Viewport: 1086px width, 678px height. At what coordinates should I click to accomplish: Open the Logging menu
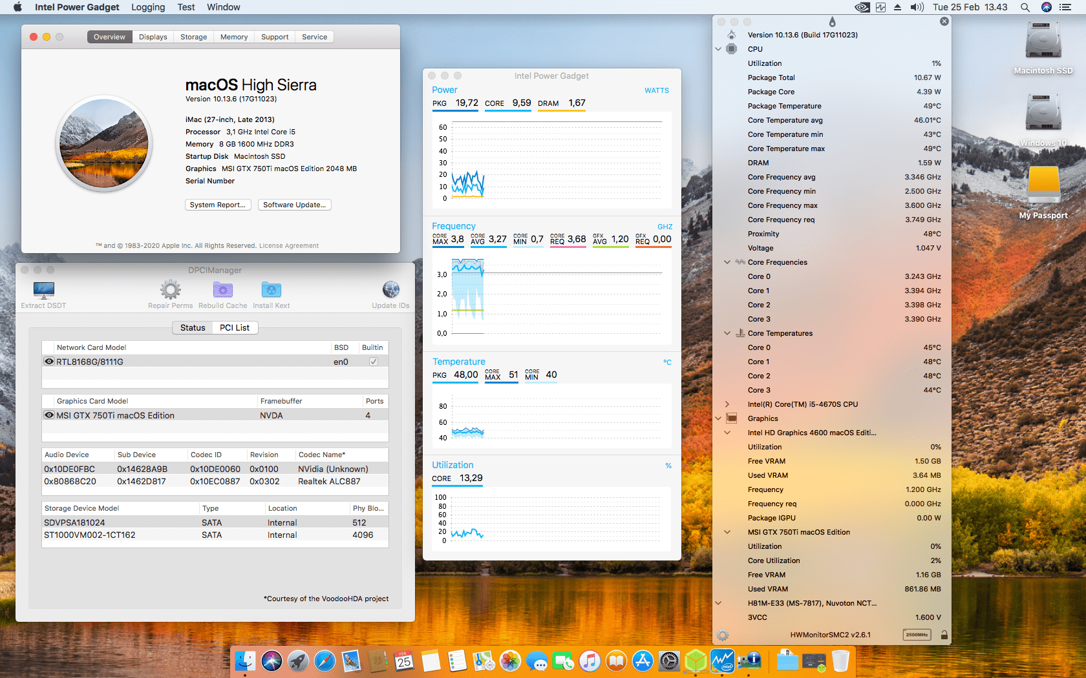(148, 7)
